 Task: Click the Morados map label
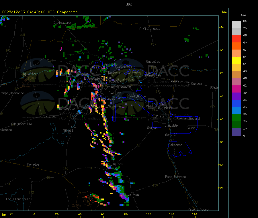(x=33, y=164)
